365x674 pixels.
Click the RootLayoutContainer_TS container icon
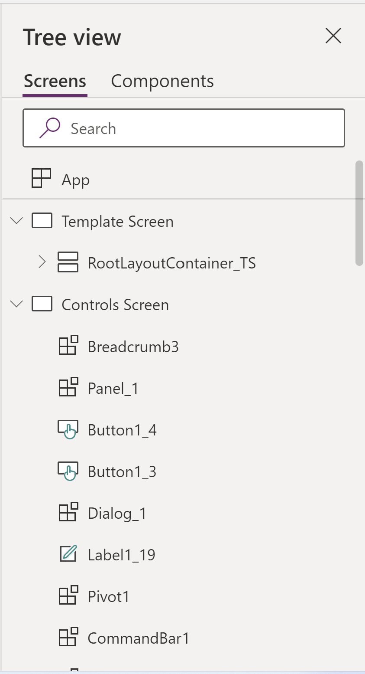pyautogui.click(x=68, y=262)
